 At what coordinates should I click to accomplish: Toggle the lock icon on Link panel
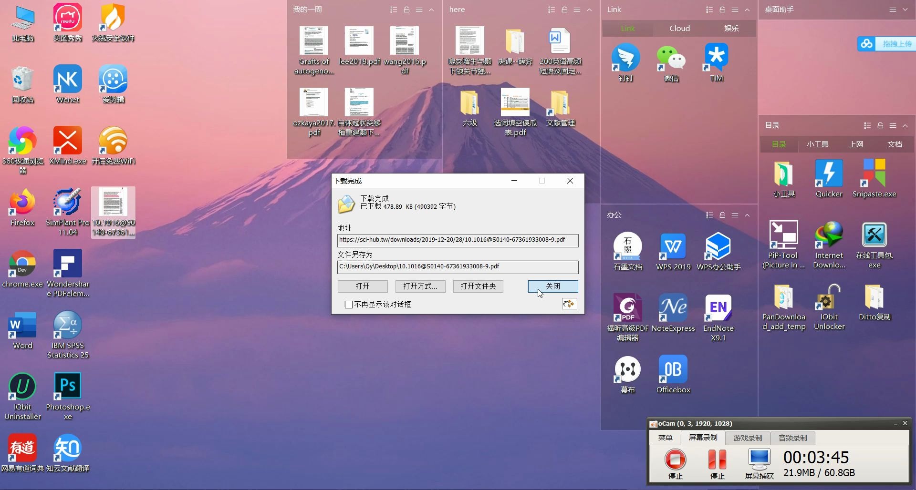[722, 10]
